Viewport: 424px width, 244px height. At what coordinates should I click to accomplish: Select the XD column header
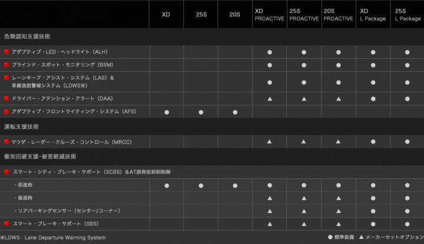click(166, 14)
